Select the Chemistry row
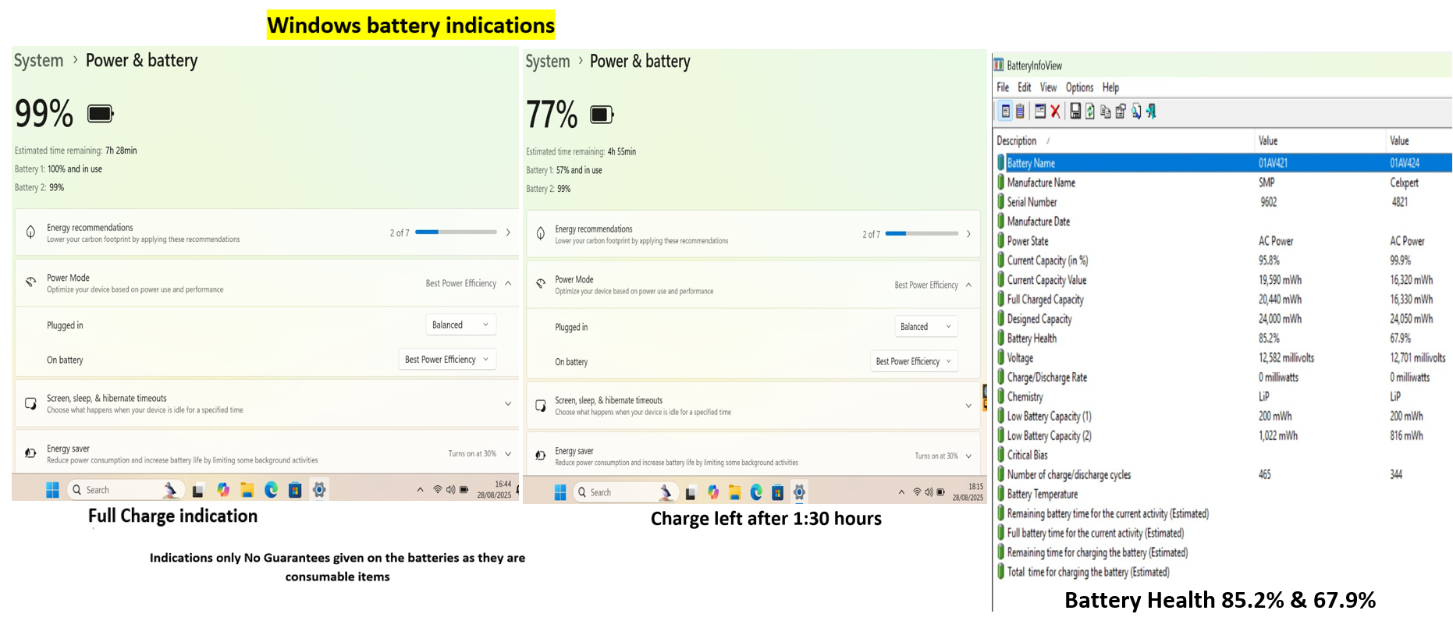 point(1223,396)
